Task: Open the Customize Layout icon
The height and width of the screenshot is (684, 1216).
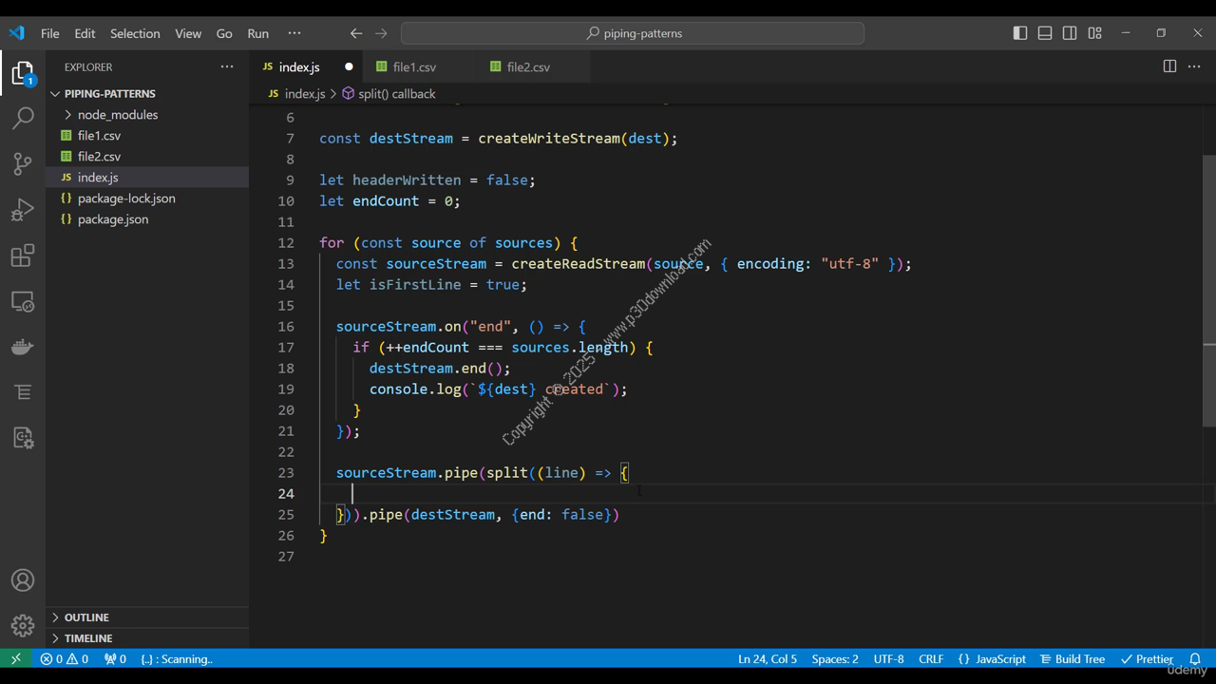Action: 1094,33
